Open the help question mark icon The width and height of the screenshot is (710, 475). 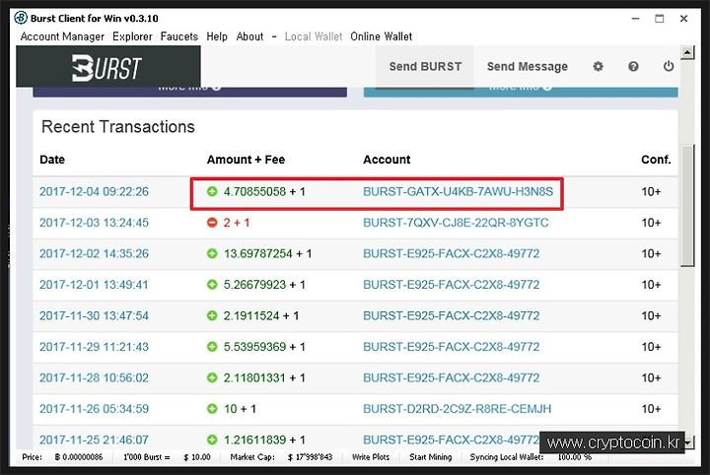coord(633,66)
